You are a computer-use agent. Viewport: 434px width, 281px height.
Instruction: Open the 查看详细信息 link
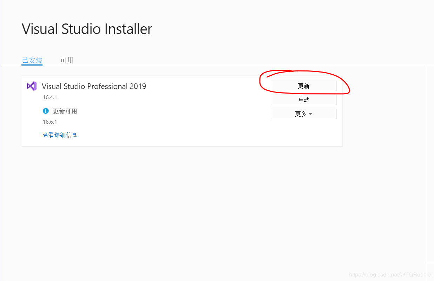[x=60, y=135]
